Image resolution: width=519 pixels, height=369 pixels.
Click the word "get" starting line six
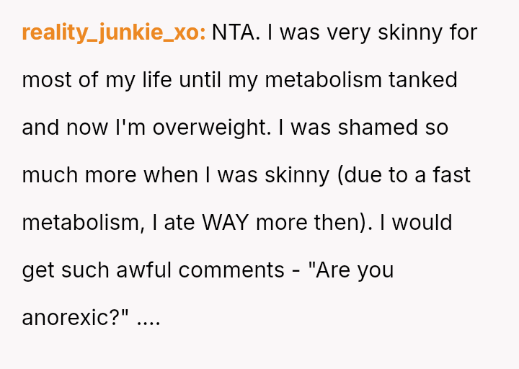(x=36, y=270)
